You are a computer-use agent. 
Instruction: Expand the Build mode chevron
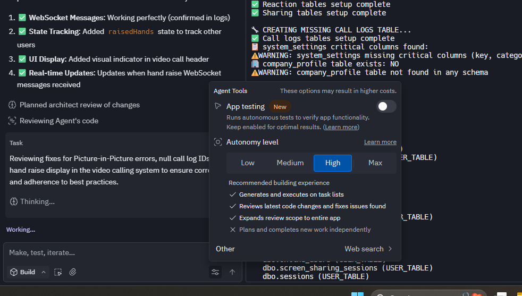44,272
